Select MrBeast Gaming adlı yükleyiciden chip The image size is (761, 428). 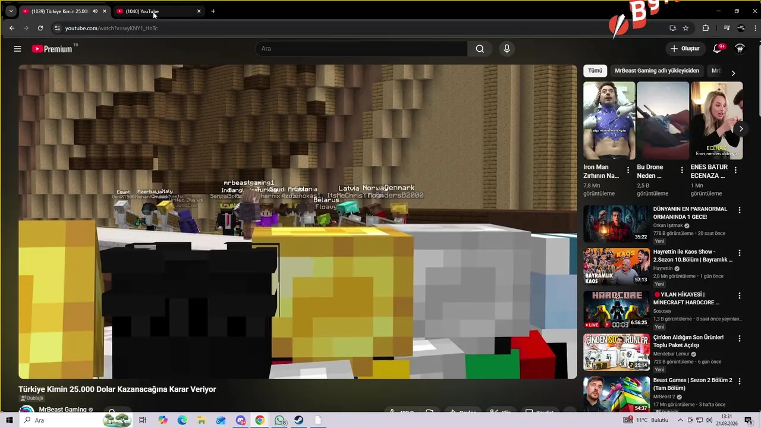coord(657,71)
